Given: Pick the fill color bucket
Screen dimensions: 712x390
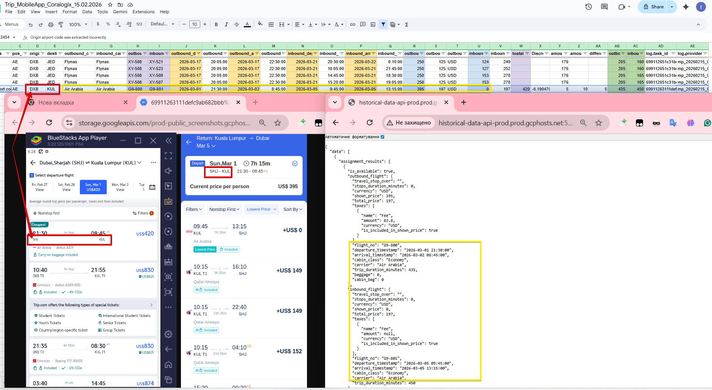Looking at the screenshot, I should [x=260, y=24].
